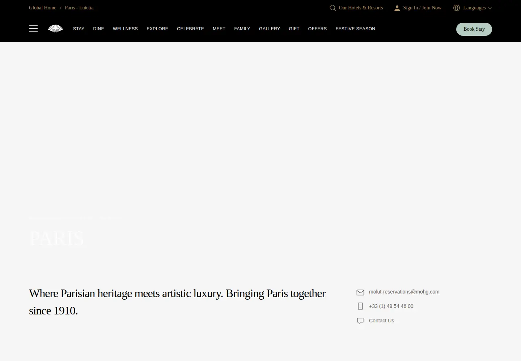Click the search magnifier icon
Image resolution: width=521 pixels, height=361 pixels.
(x=332, y=8)
